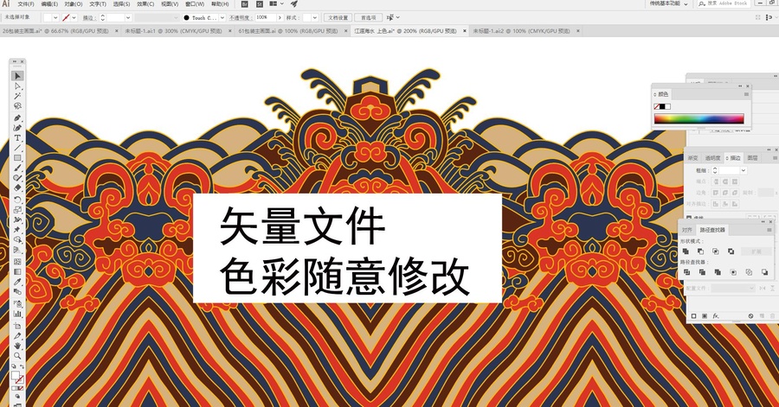The image size is (779, 407).
Task: Select the Eraser tool
Action: coord(17,188)
